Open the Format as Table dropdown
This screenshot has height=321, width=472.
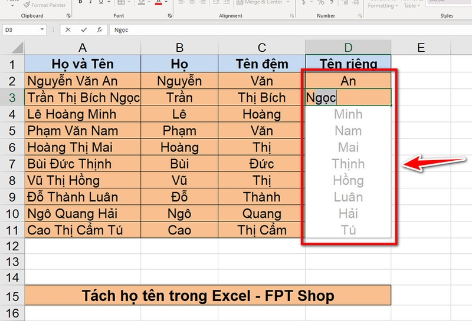(x=412, y=5)
